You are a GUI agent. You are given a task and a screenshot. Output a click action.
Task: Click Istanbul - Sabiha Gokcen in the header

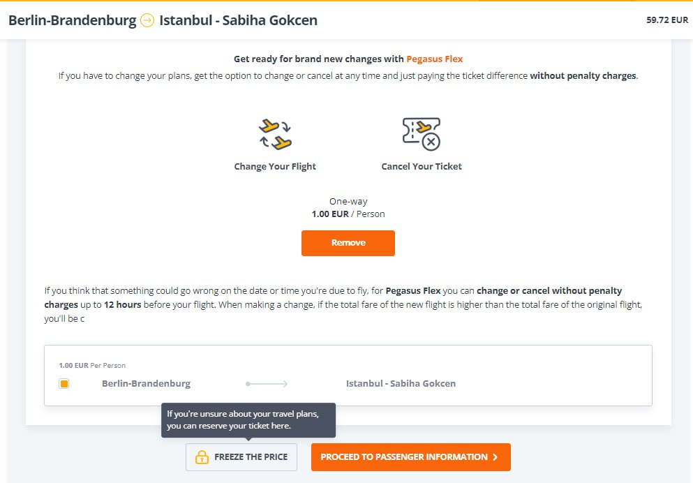coord(238,20)
